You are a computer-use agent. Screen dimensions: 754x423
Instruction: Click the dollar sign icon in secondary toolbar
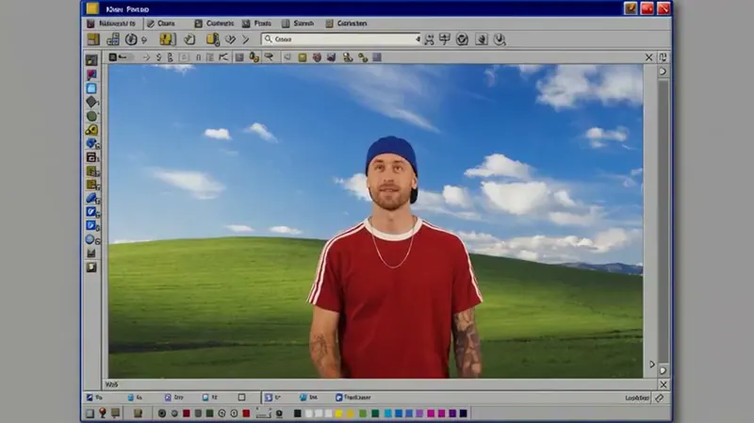(158, 57)
